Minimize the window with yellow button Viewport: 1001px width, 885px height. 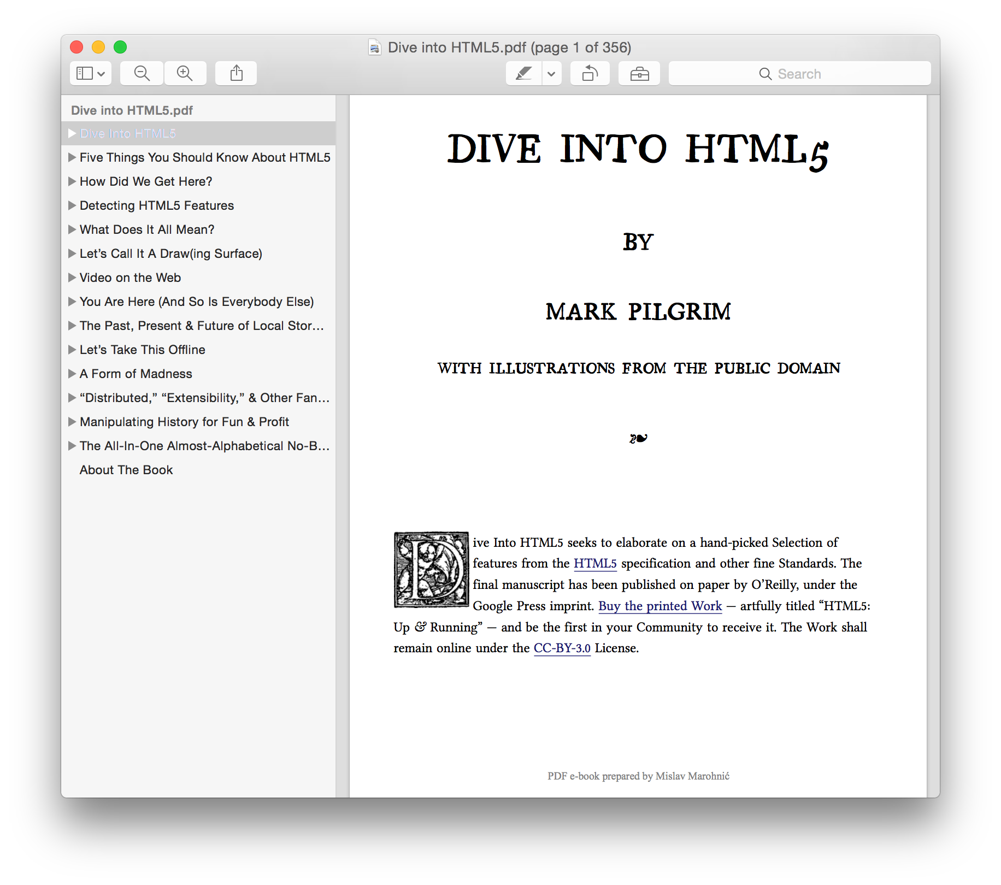tap(98, 47)
